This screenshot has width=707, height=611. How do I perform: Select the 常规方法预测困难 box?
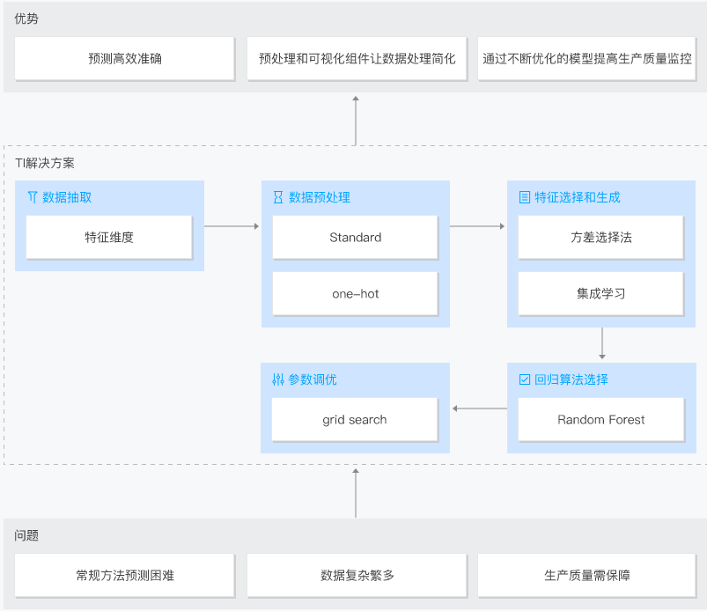point(125,576)
